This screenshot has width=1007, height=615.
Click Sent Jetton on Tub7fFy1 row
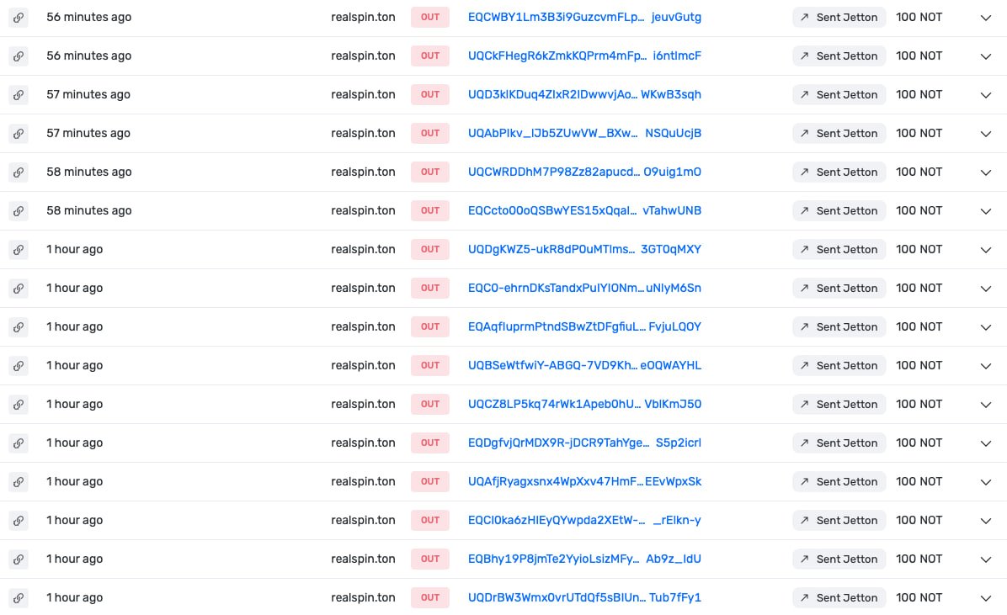pyautogui.click(x=839, y=597)
